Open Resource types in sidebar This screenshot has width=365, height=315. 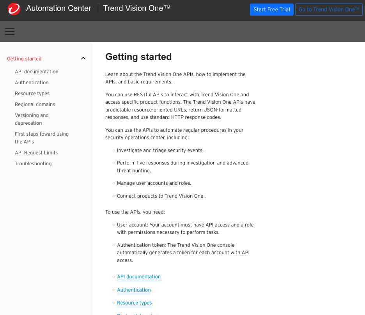coord(32,94)
